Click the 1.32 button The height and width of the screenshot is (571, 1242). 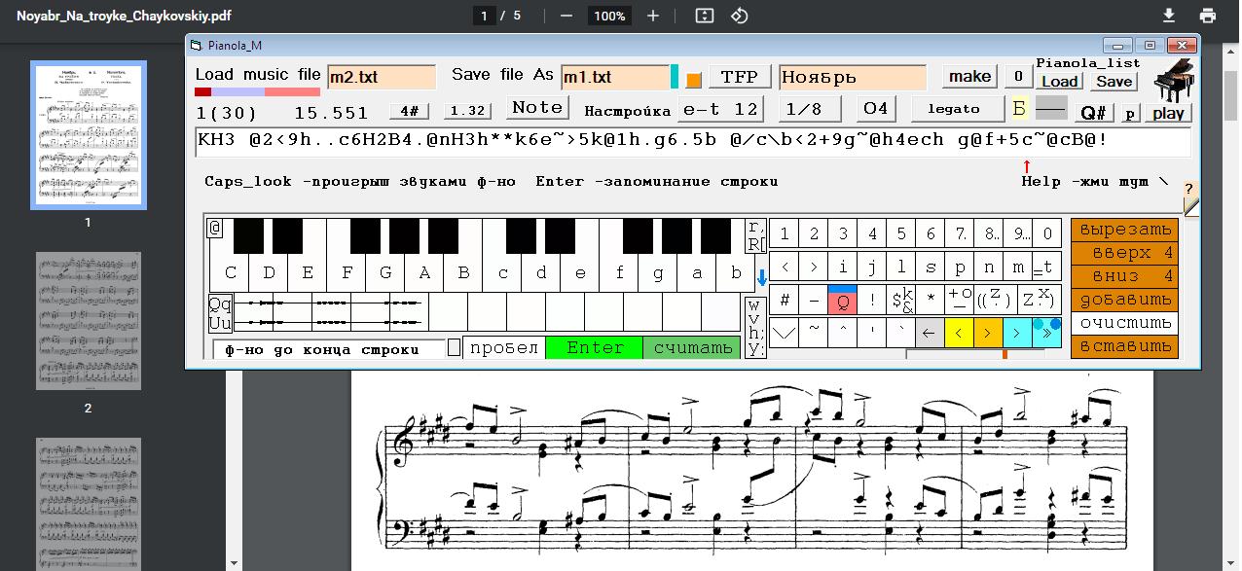[x=468, y=111]
